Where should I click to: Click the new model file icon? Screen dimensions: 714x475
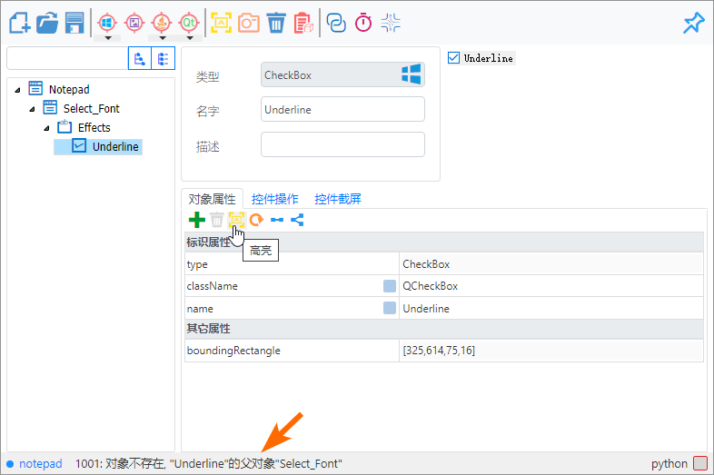click(x=18, y=22)
